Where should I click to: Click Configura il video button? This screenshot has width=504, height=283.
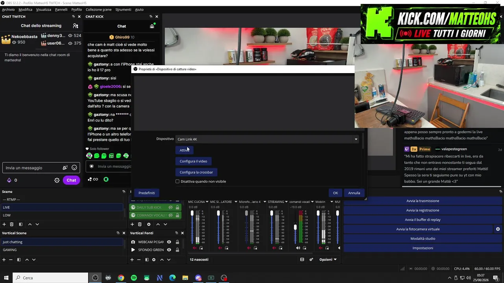coord(193,161)
